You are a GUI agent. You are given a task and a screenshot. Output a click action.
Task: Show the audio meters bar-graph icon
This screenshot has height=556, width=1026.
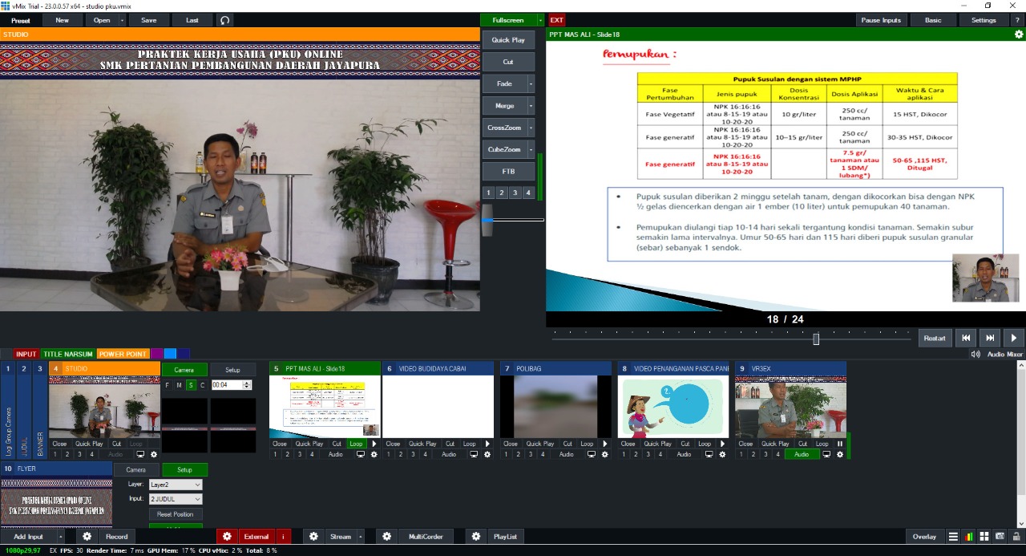coord(968,536)
